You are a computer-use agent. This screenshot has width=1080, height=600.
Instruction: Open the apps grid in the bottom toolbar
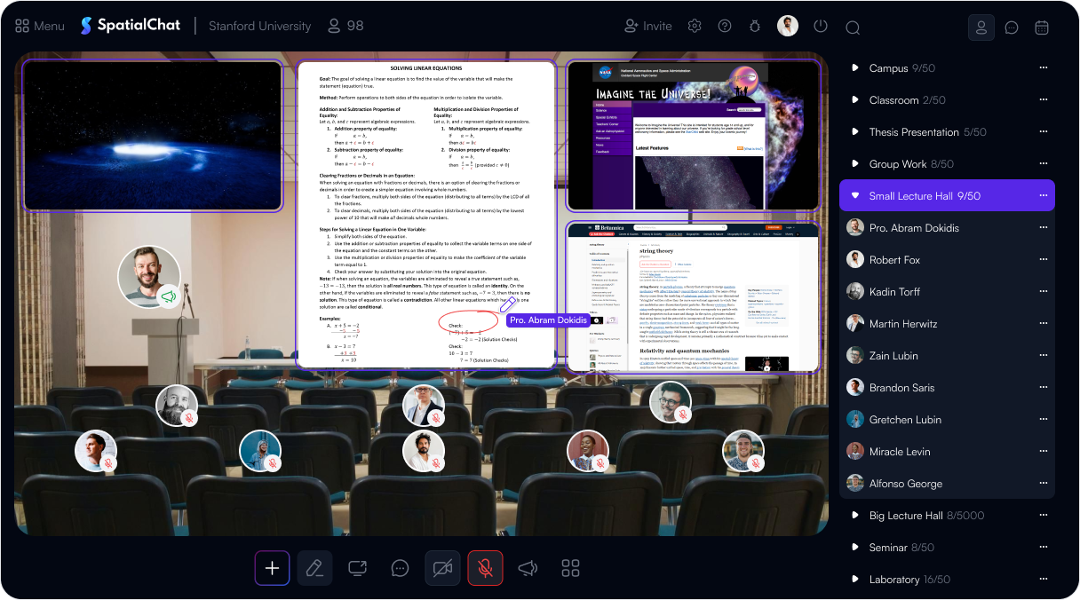pyautogui.click(x=570, y=568)
